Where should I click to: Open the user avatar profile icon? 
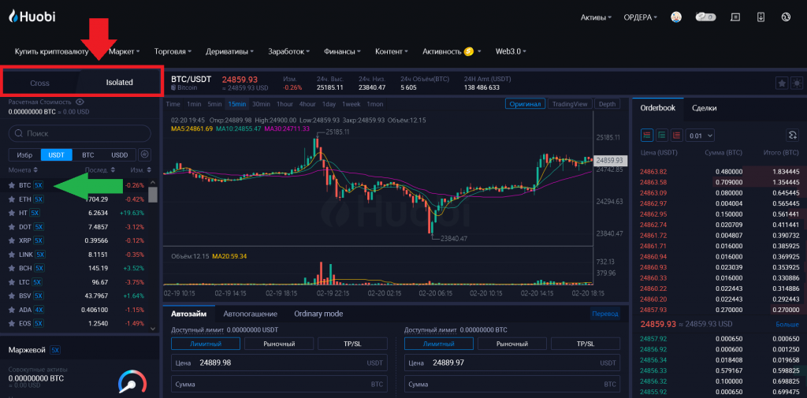[676, 17]
